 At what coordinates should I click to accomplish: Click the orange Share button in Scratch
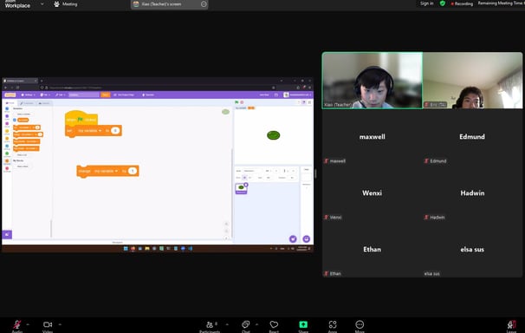tap(105, 95)
